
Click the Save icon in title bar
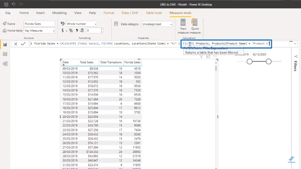coord(6,4)
